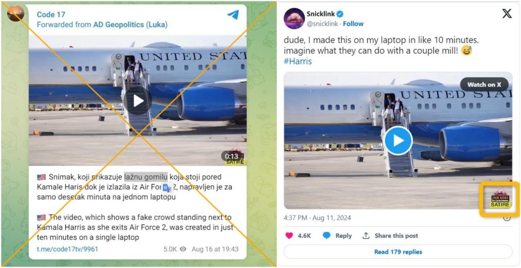
Task: Click the Watch on X button
Action: coord(484,84)
